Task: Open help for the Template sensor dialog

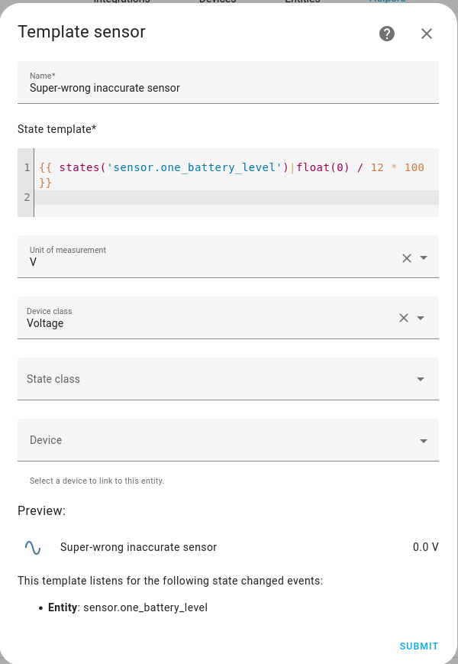Action: click(387, 34)
